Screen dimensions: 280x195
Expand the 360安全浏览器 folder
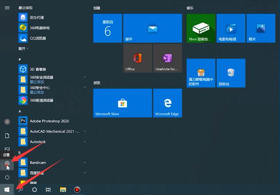52,79
